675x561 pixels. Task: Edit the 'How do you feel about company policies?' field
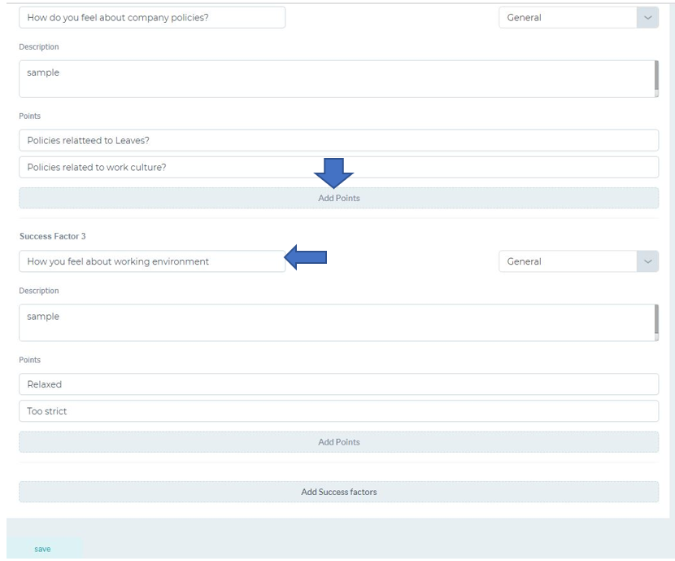coord(152,18)
